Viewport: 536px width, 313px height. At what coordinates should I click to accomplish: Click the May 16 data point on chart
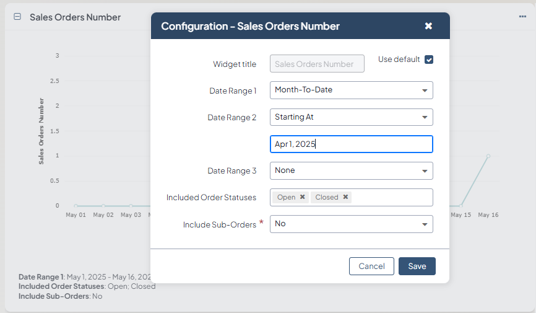tap(488, 156)
